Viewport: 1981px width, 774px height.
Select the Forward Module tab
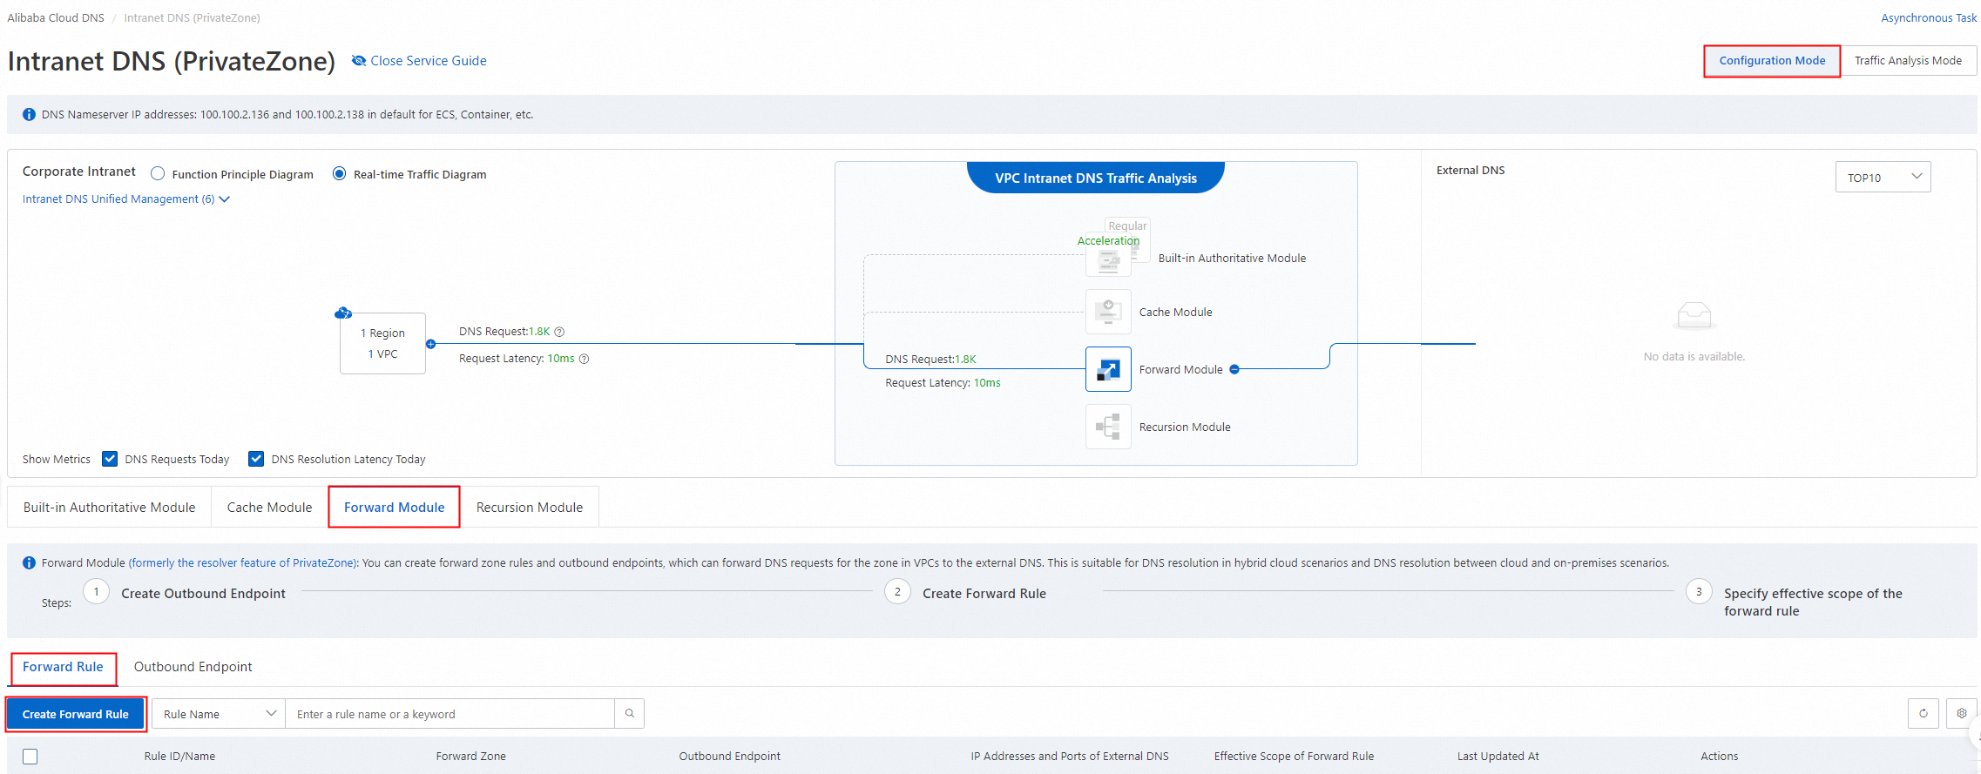tap(394, 508)
